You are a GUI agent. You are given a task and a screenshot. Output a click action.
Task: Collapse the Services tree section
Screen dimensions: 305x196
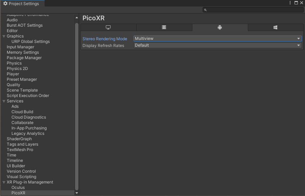[4, 101]
